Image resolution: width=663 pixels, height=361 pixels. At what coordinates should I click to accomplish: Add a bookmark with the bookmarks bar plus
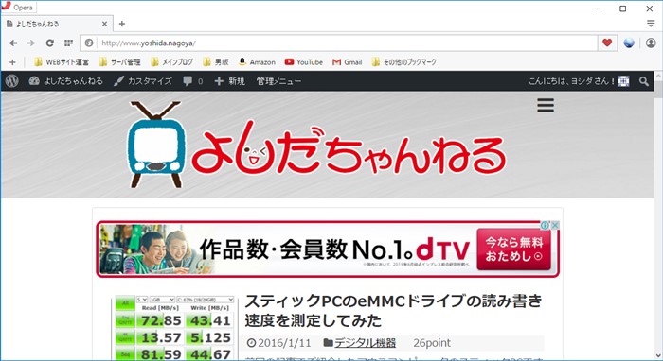tap(12, 62)
